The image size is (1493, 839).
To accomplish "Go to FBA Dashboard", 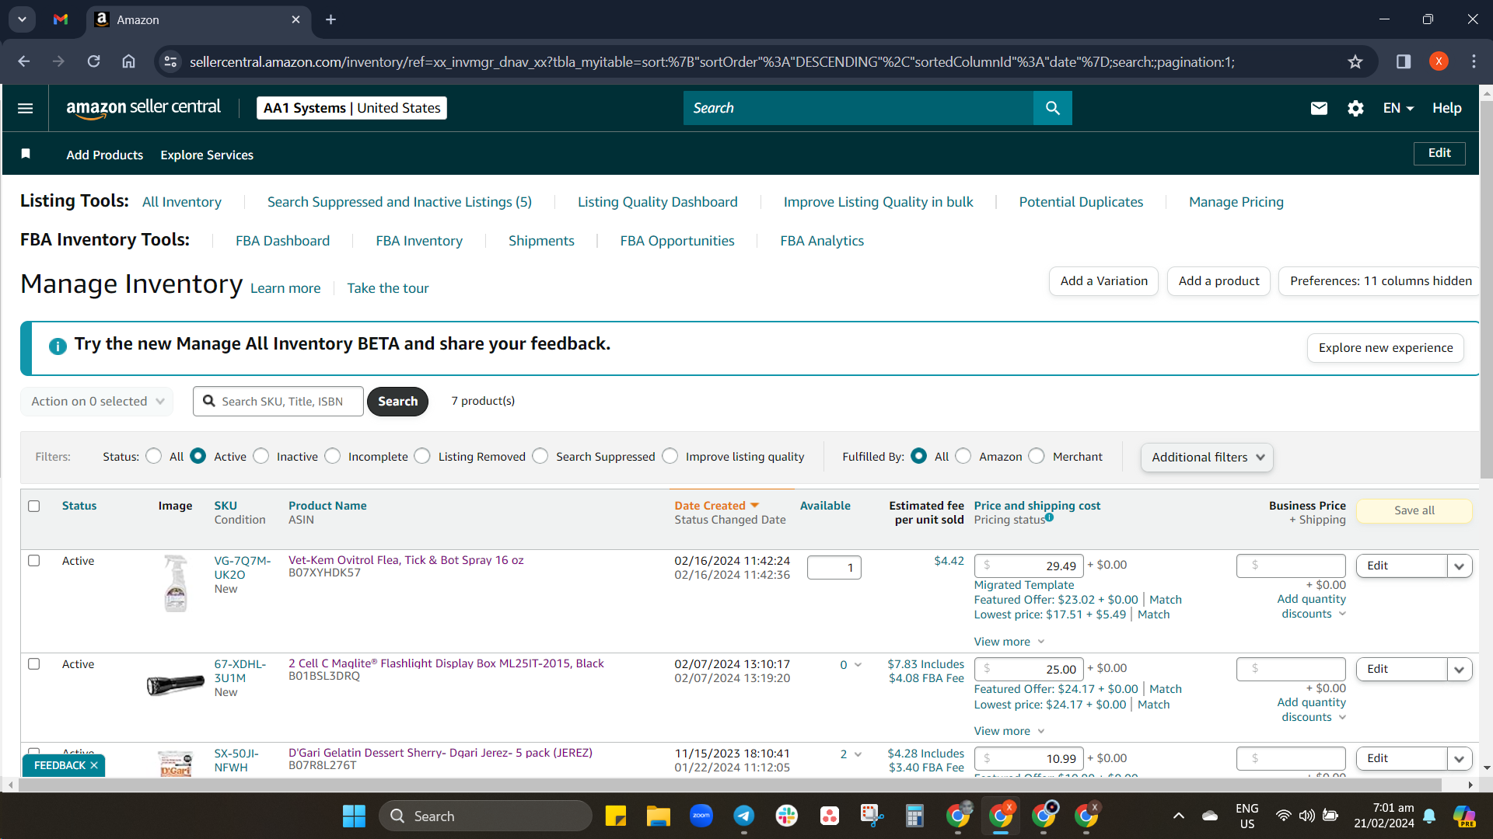I will (x=283, y=241).
